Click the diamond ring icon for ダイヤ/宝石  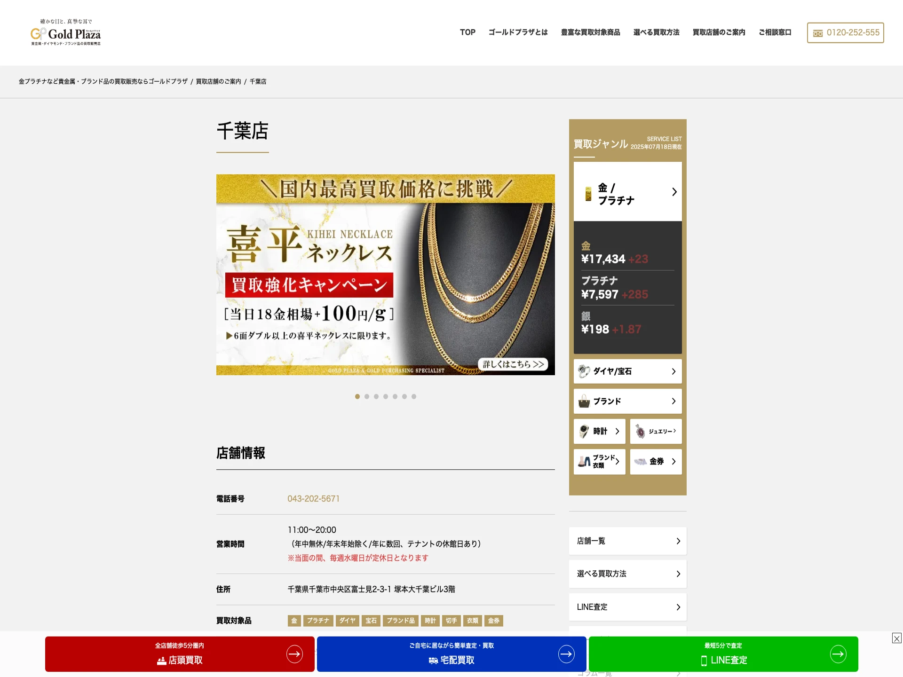coord(584,371)
